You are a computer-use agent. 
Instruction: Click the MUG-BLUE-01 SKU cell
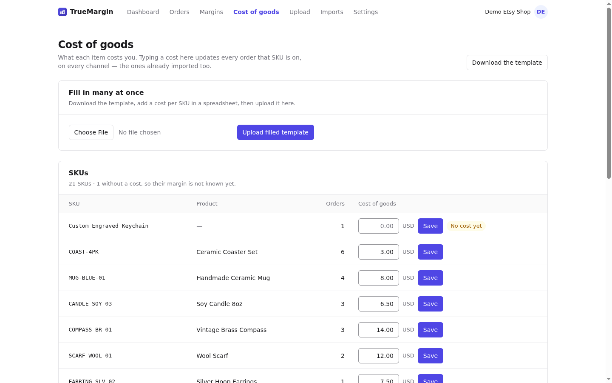pyautogui.click(x=87, y=278)
